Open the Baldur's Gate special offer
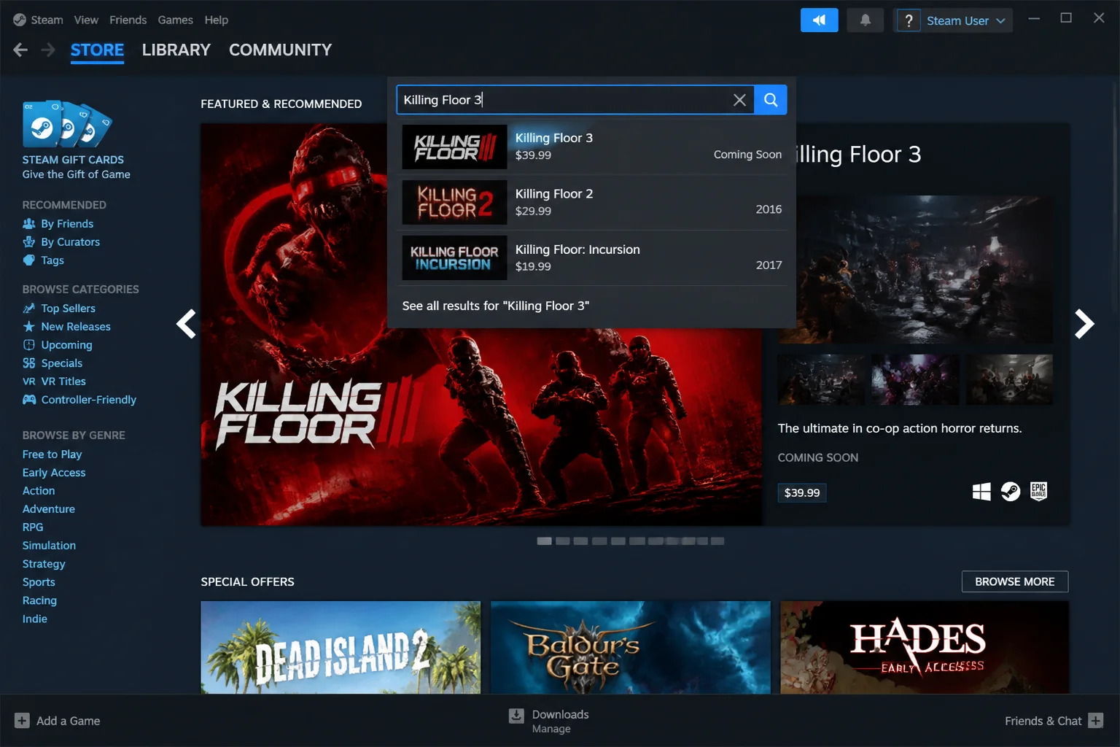Viewport: 1120px width, 747px height. pyautogui.click(x=631, y=647)
